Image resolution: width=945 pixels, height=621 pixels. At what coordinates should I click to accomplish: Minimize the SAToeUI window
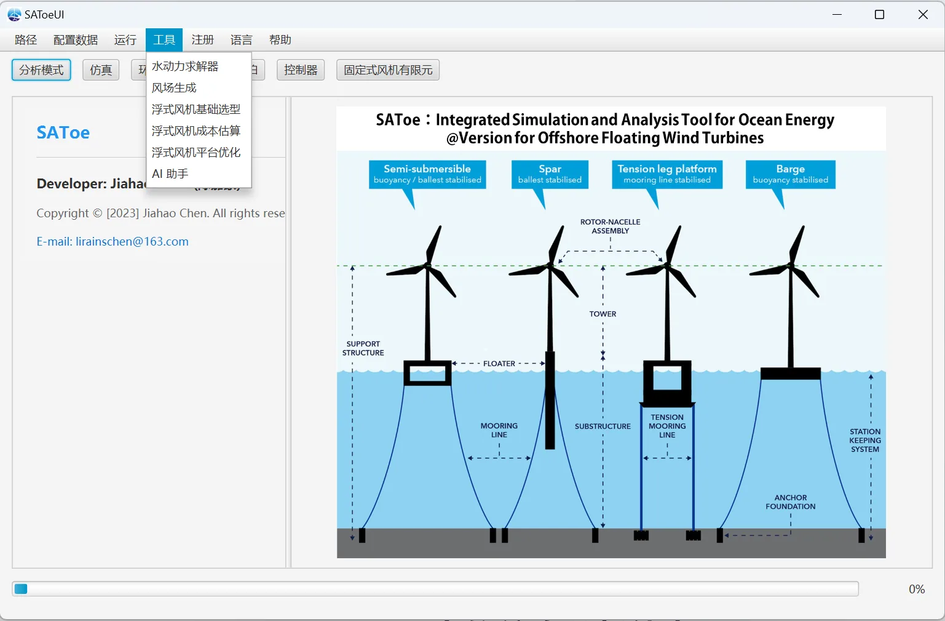[x=837, y=15]
